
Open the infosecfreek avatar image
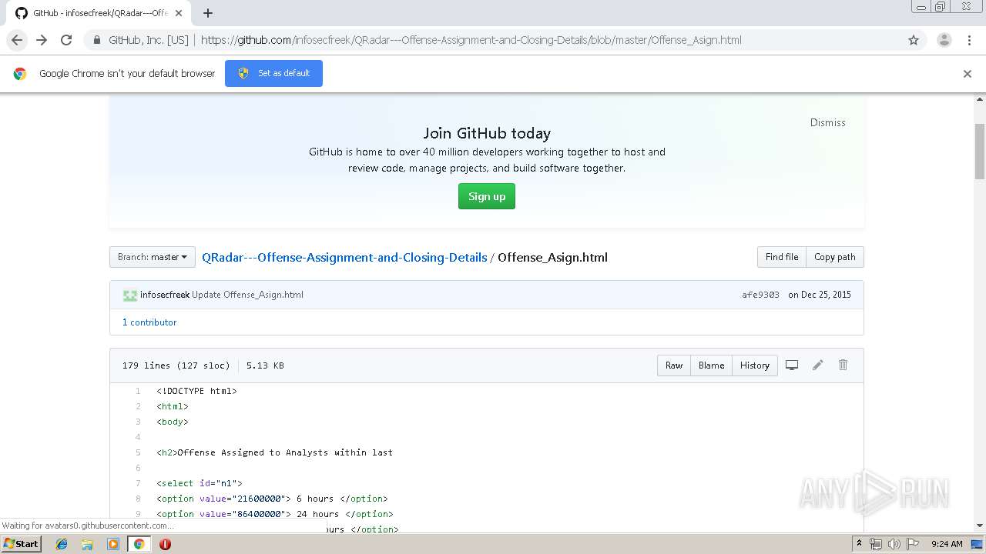(x=129, y=295)
